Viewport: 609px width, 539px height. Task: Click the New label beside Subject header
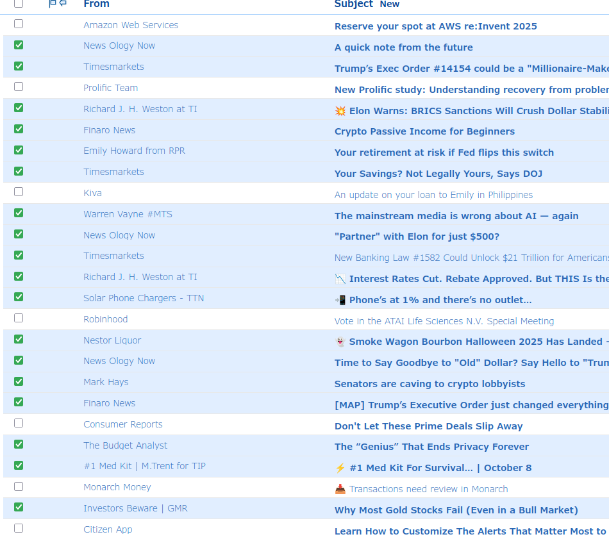click(390, 4)
